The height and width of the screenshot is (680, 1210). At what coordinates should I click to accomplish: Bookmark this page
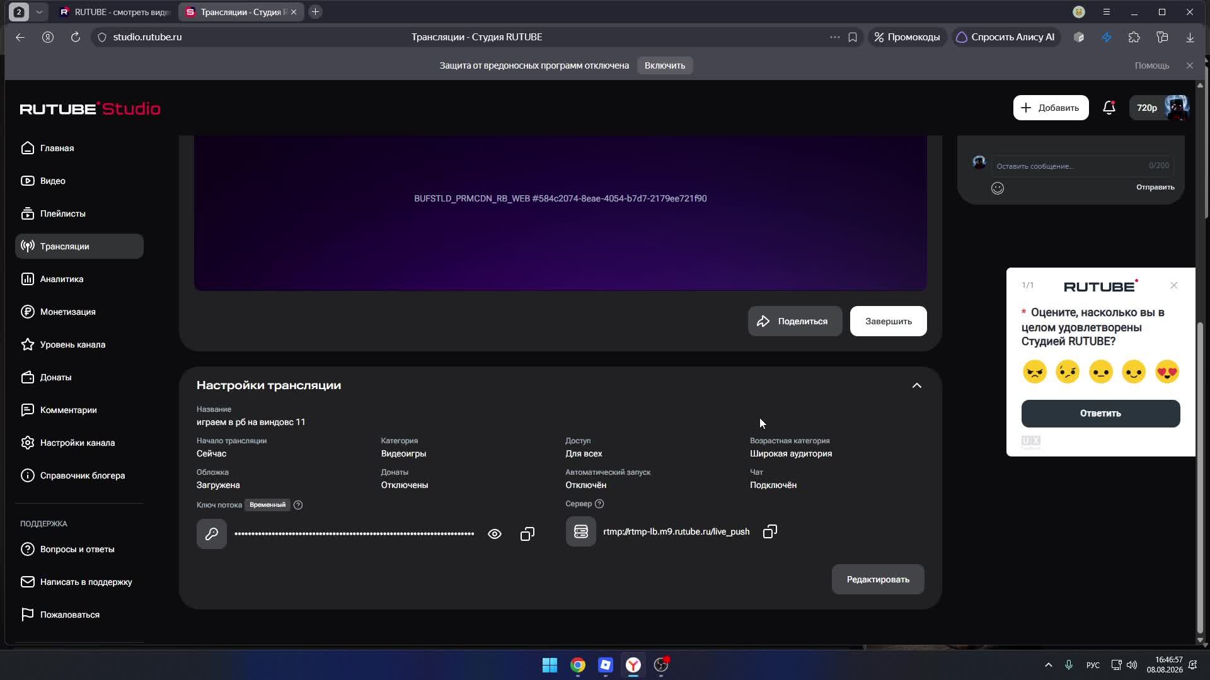pyautogui.click(x=853, y=37)
